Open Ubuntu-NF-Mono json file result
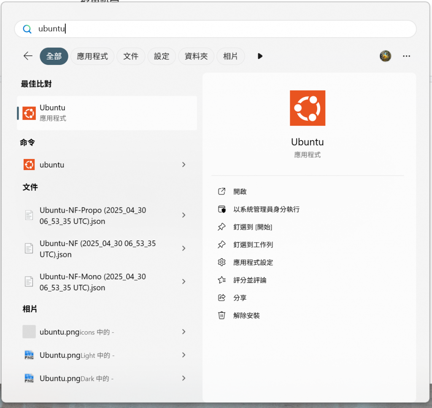 click(107, 282)
